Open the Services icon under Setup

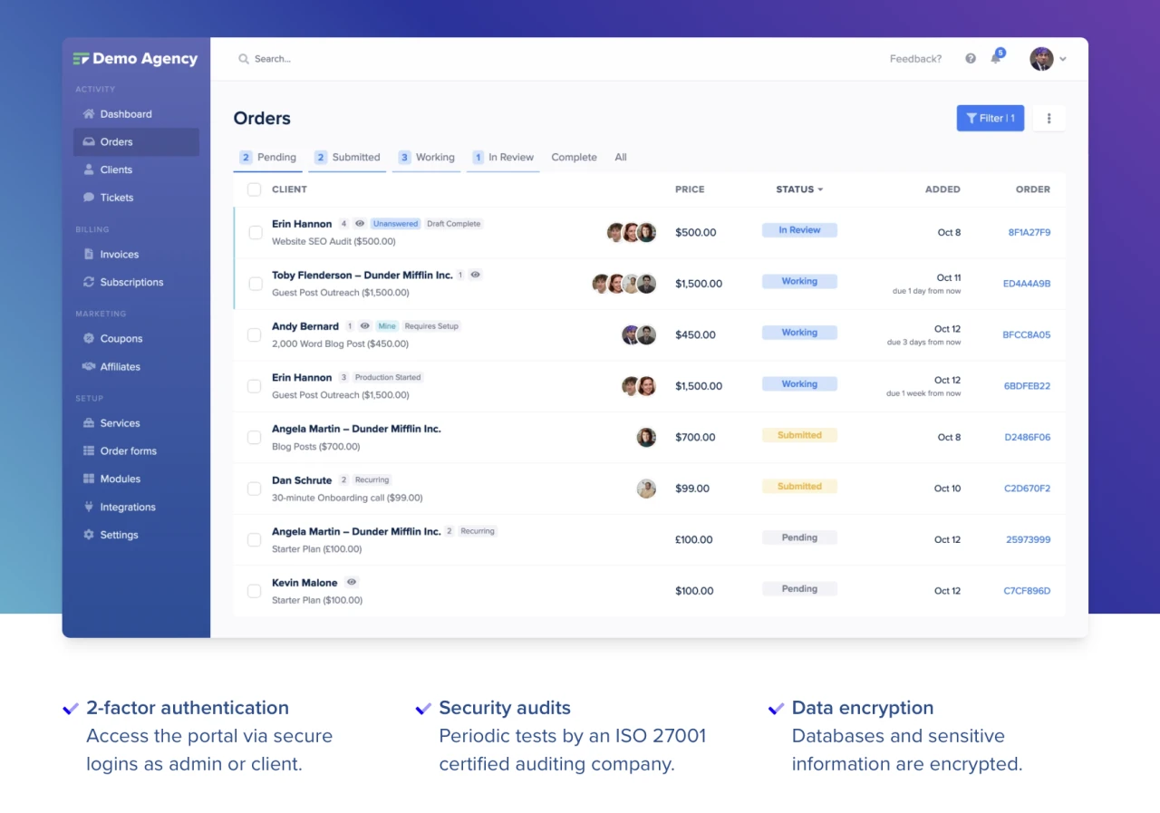[89, 423]
